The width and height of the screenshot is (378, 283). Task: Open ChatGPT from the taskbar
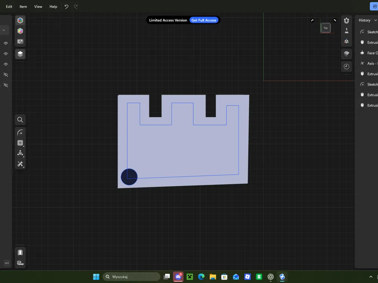pos(271,277)
